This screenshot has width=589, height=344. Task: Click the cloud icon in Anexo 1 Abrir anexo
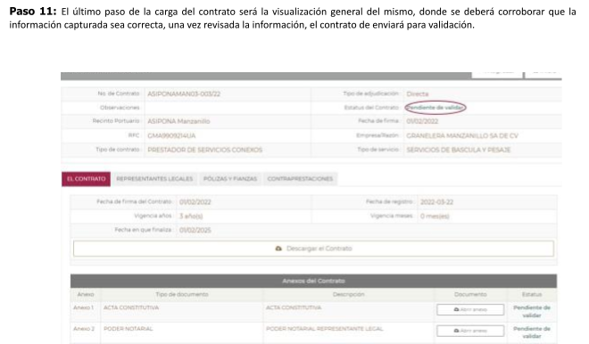[456, 310]
